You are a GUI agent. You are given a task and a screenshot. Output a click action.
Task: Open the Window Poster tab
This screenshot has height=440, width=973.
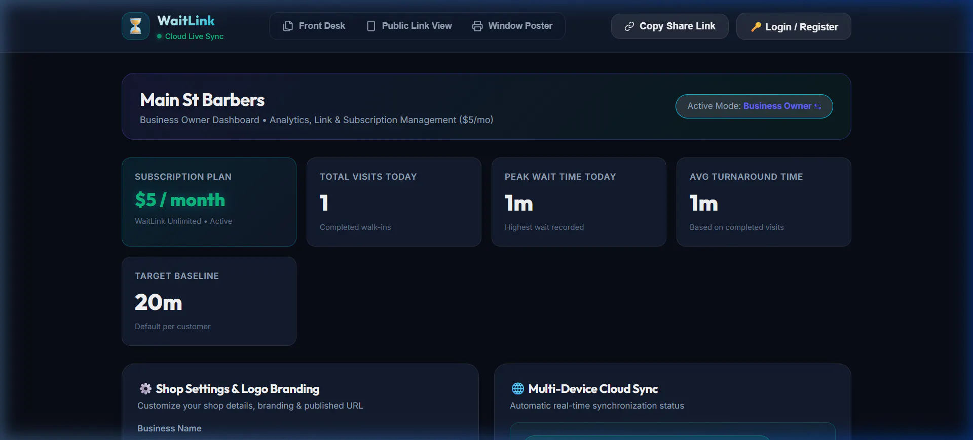(x=512, y=26)
